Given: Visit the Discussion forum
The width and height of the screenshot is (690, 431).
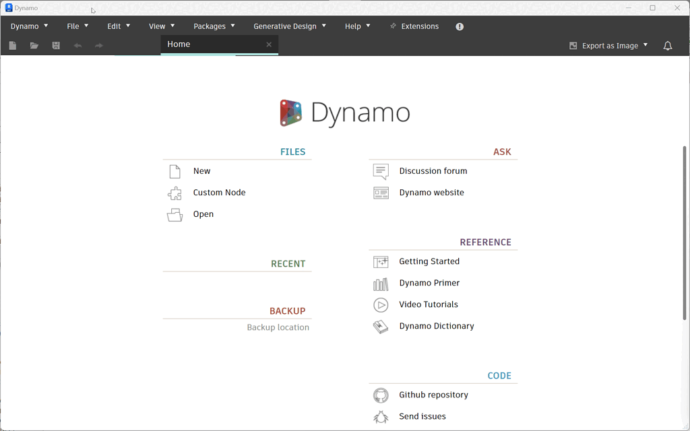Looking at the screenshot, I should [433, 170].
